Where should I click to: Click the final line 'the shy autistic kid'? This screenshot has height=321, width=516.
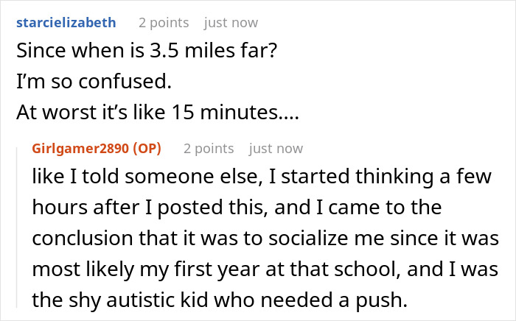coord(220,300)
